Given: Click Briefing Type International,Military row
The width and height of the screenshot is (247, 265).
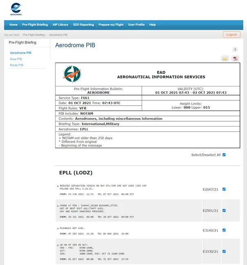Looking at the screenshot, I should point(148,124).
